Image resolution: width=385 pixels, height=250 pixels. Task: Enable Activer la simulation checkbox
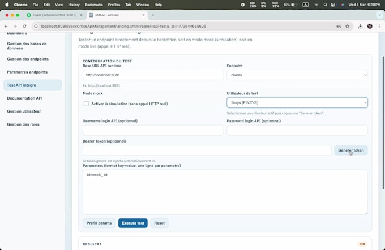click(x=86, y=104)
